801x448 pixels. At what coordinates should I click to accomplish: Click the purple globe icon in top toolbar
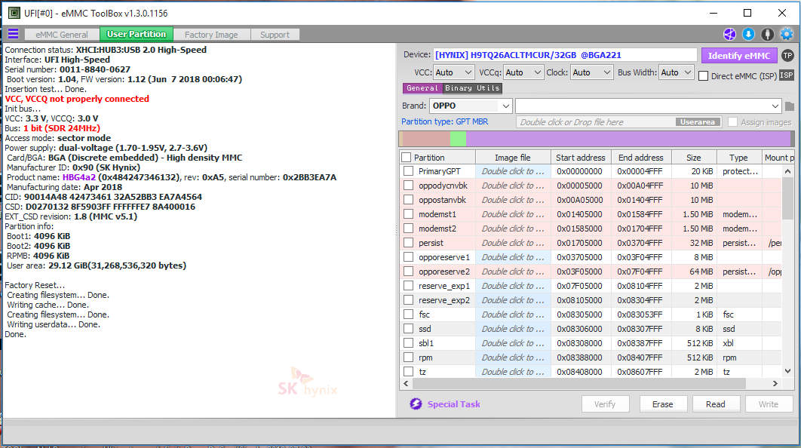point(729,34)
